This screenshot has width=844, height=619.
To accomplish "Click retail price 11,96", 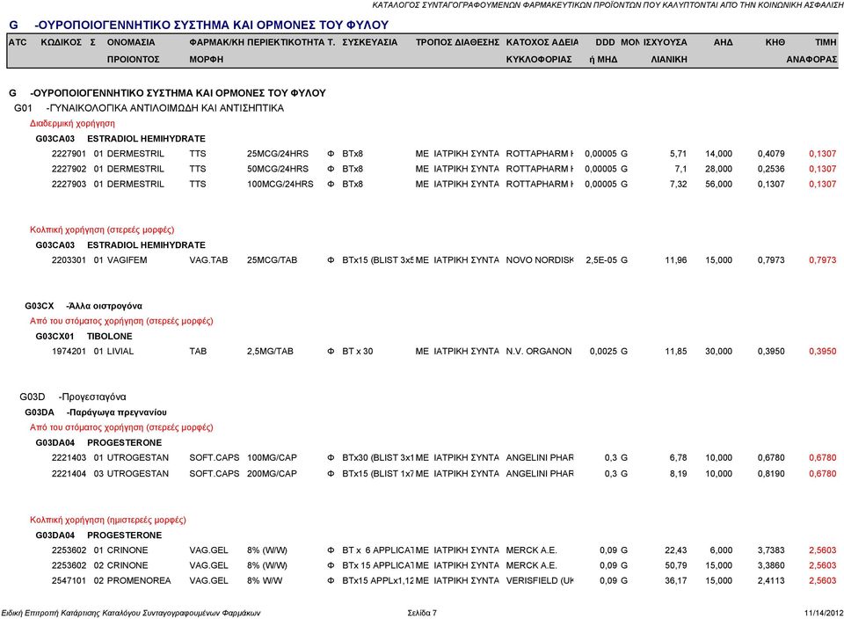I will [x=676, y=260].
